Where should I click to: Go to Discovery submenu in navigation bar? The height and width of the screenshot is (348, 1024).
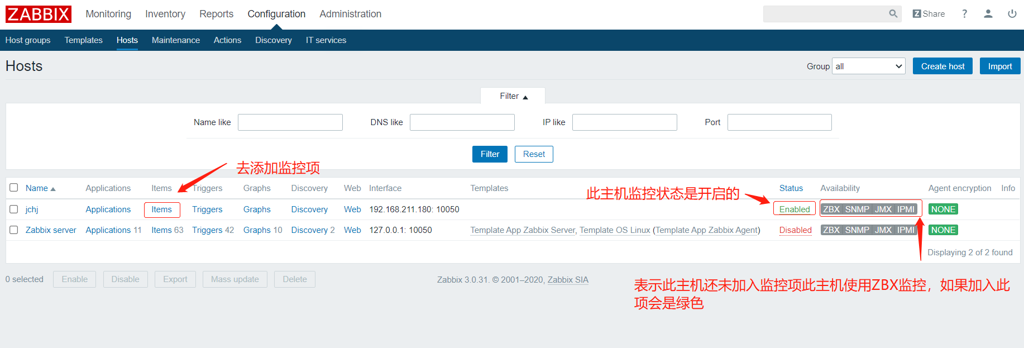point(274,40)
